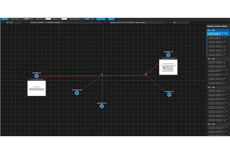Expand the XS1 - XS4 group header
The height and width of the screenshot is (153, 230).
click(218, 87)
